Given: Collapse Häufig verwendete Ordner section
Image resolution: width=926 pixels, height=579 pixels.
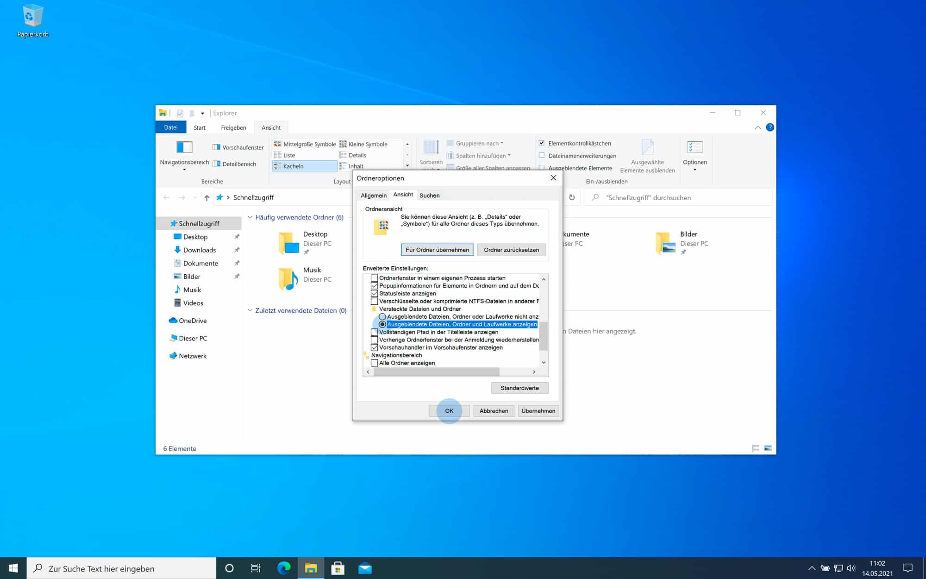Looking at the screenshot, I should coord(250,217).
